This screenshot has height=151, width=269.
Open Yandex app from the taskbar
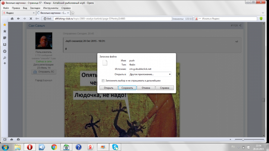(90, 147)
